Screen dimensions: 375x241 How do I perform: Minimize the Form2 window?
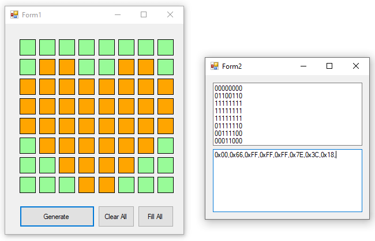303,66
